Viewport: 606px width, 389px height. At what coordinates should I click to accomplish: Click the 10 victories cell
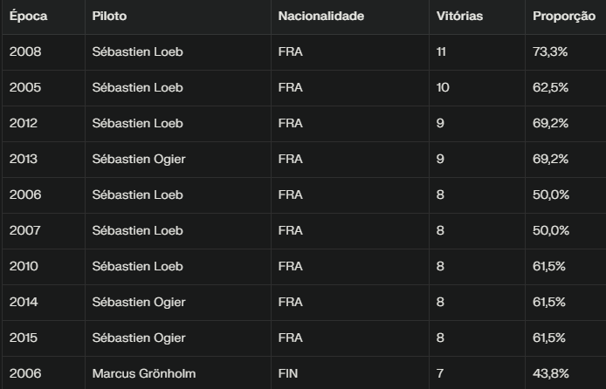(x=441, y=87)
